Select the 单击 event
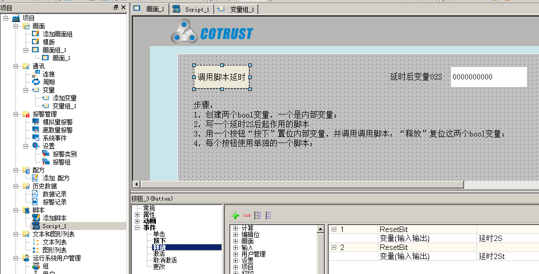Image resolution: width=539 pixels, height=274 pixels. [159, 234]
